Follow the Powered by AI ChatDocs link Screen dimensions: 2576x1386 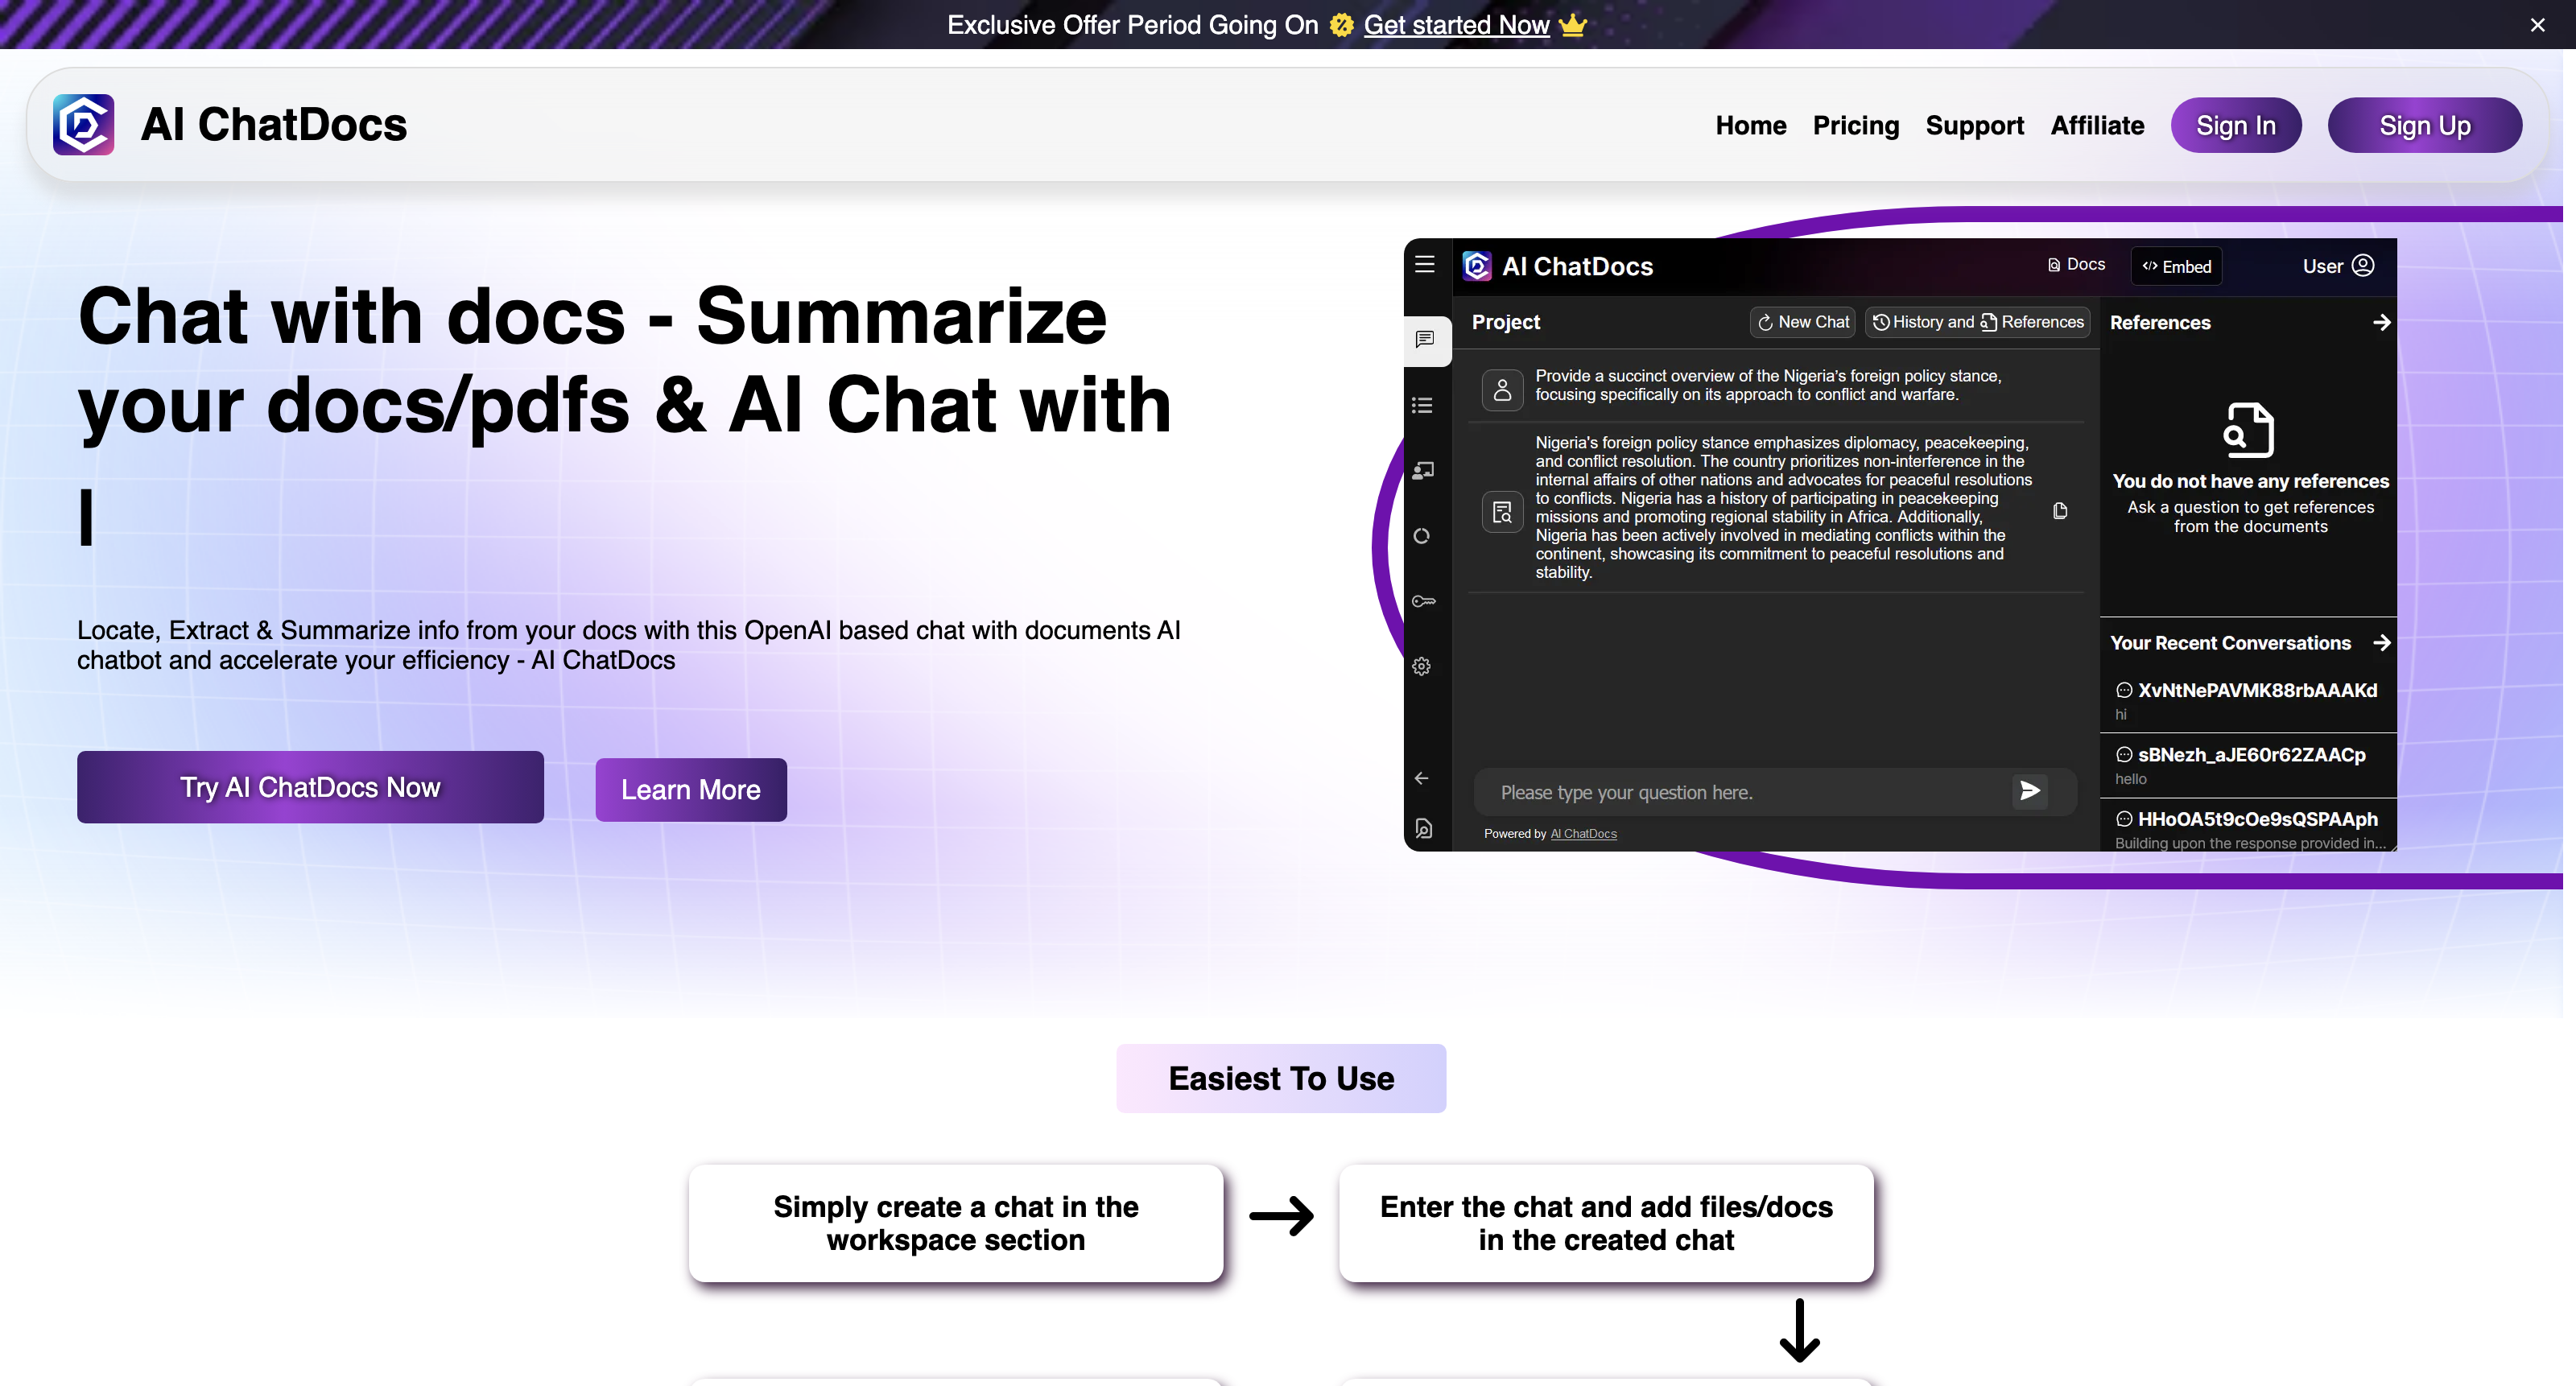click(x=1583, y=834)
